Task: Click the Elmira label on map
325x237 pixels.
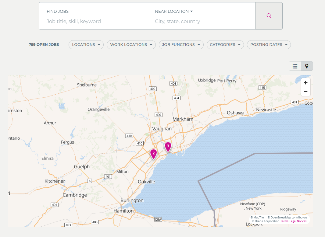Action: point(48,159)
